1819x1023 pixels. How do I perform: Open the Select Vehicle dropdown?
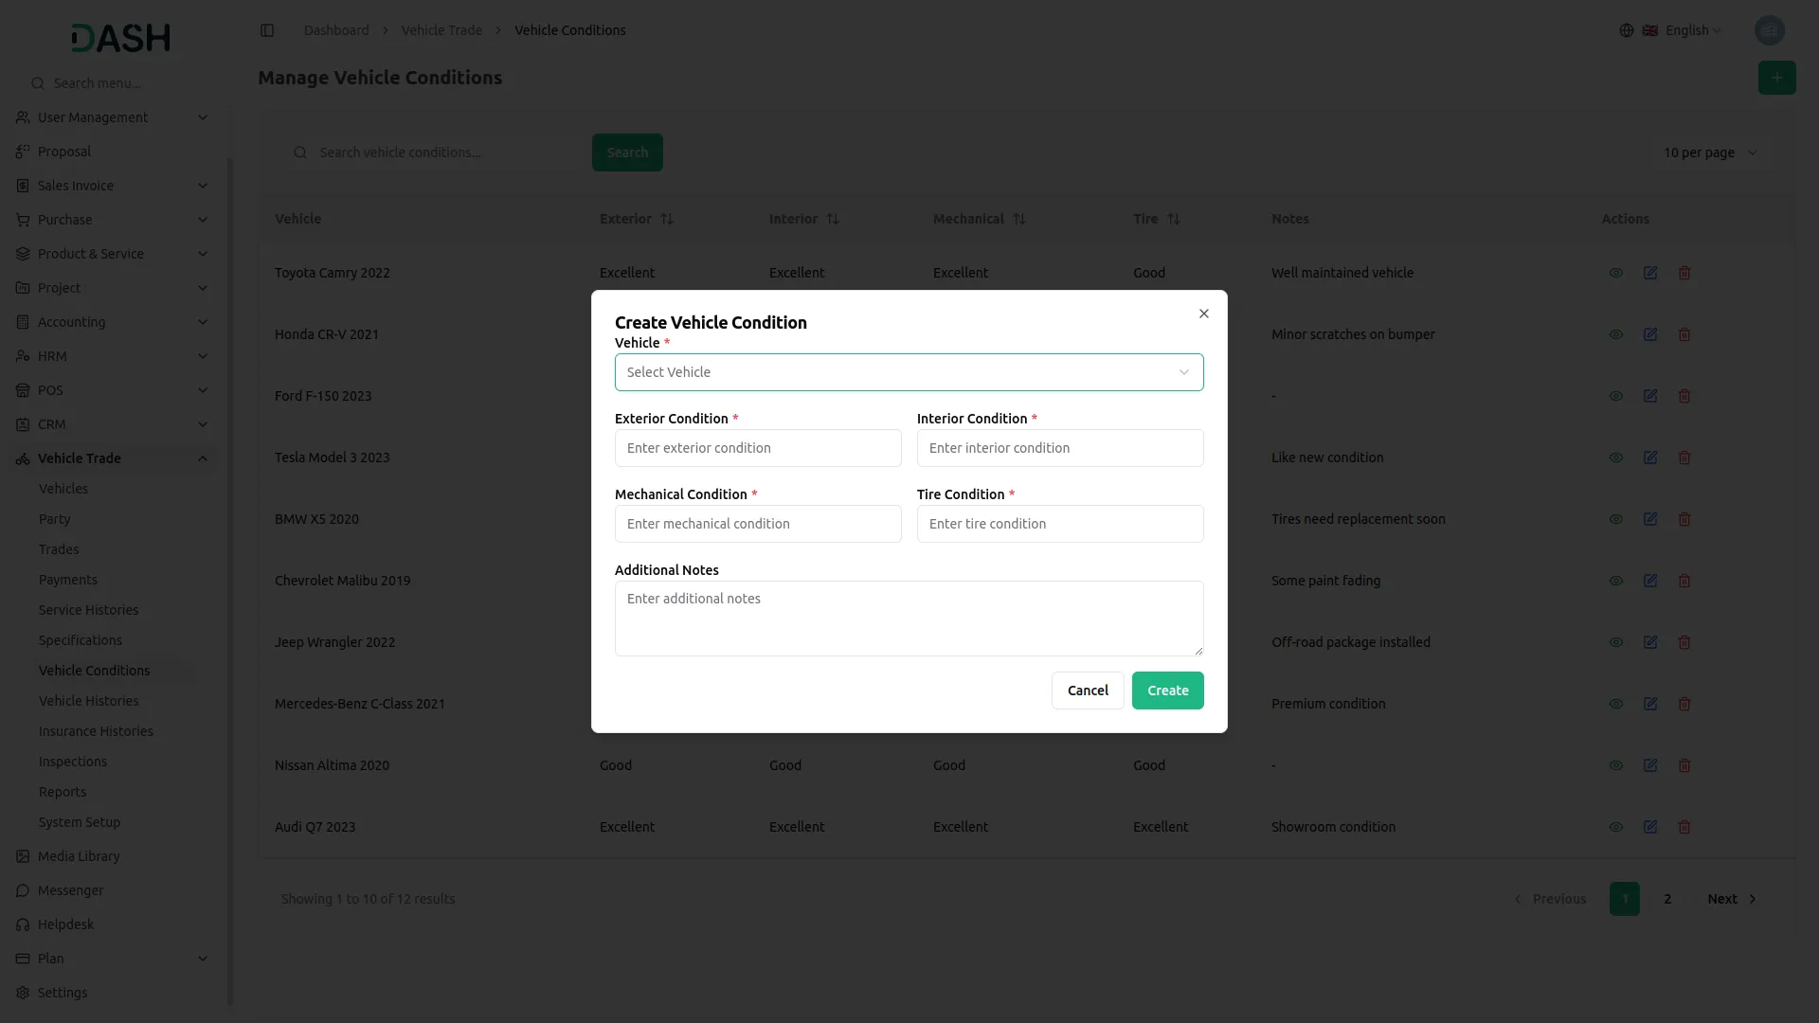click(909, 372)
